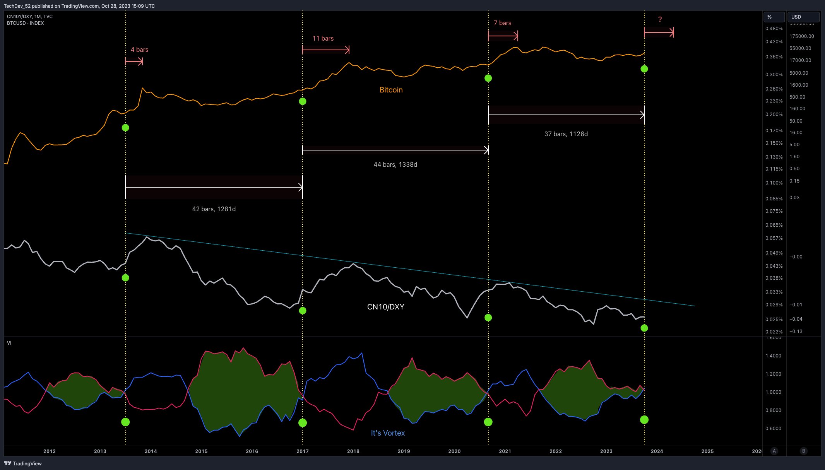Click the '37 bars, 1126d' measurement label
The image size is (825, 470).
coord(566,133)
